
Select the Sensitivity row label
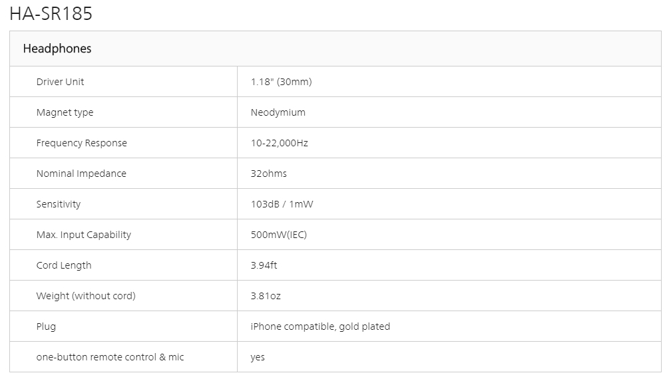coord(59,204)
